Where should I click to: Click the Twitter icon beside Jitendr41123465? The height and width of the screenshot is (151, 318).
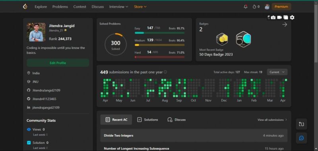coord(29,99)
